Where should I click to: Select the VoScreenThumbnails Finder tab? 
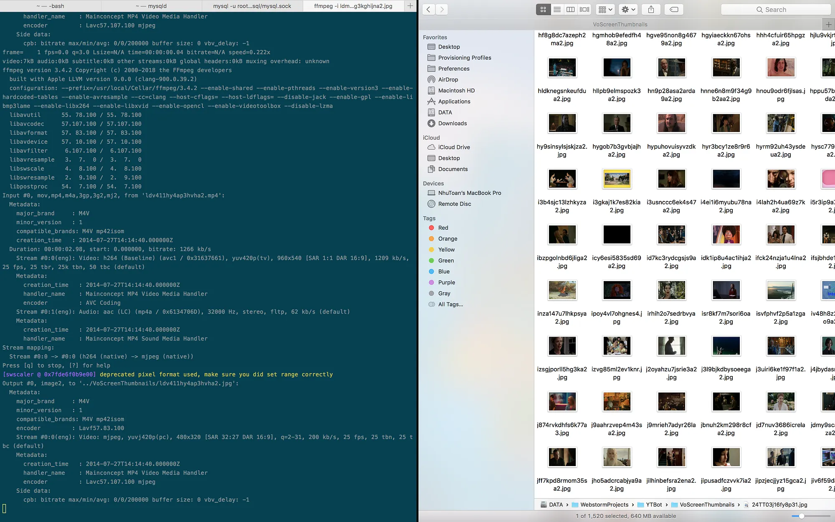point(620,24)
